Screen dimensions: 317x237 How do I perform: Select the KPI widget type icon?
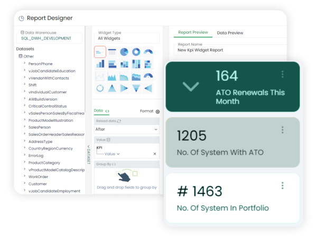[100, 52]
